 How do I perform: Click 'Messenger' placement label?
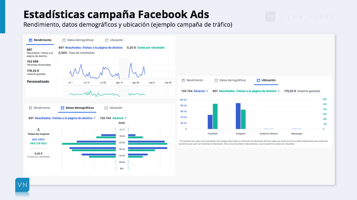pyautogui.click(x=297, y=134)
